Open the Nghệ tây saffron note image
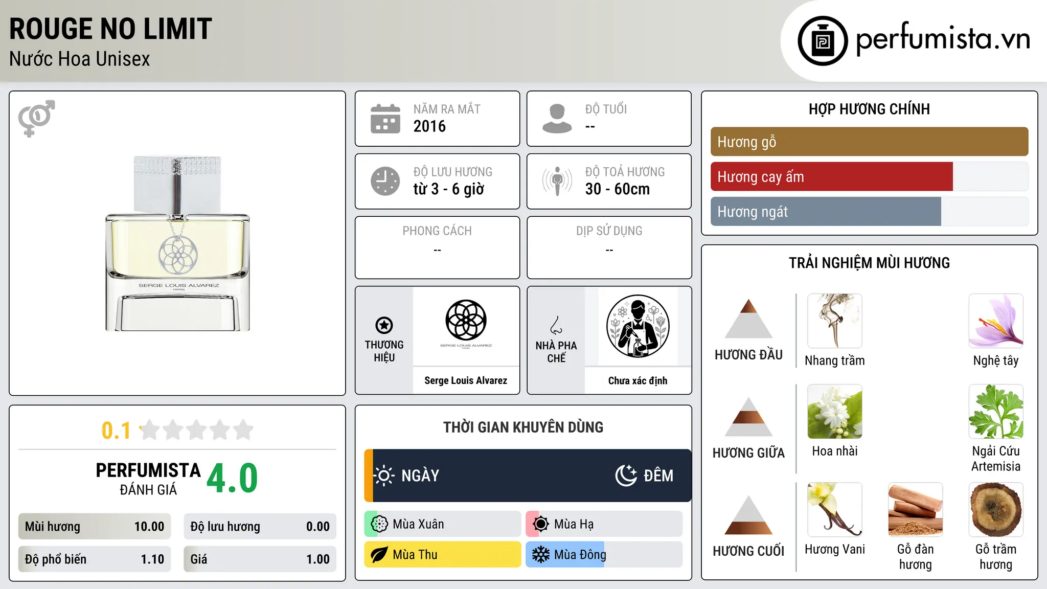This screenshot has width=1047, height=589. 996,321
